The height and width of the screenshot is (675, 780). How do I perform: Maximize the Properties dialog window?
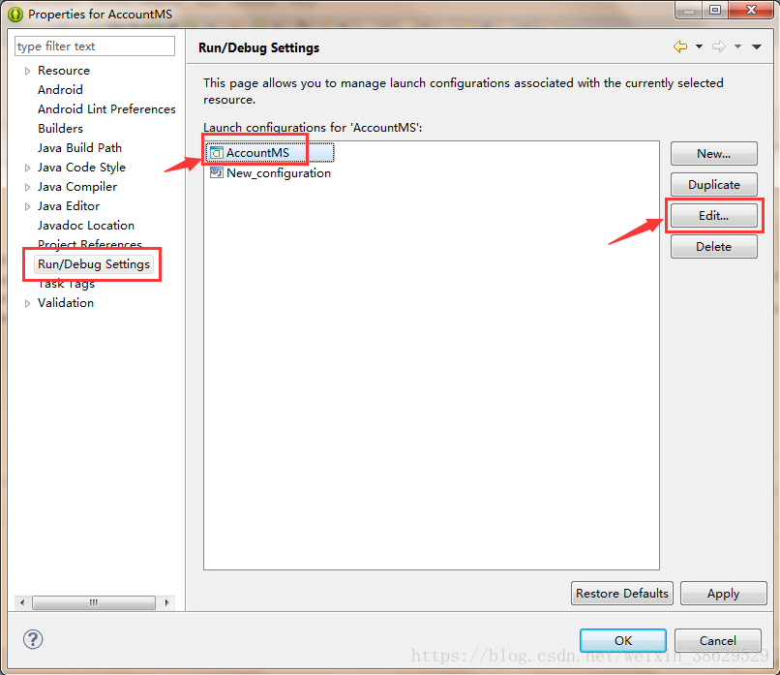coord(715,10)
